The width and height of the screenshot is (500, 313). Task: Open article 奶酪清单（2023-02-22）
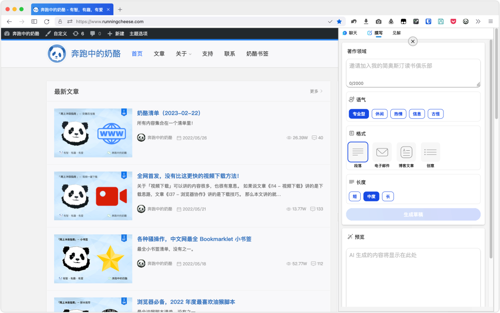(169, 113)
